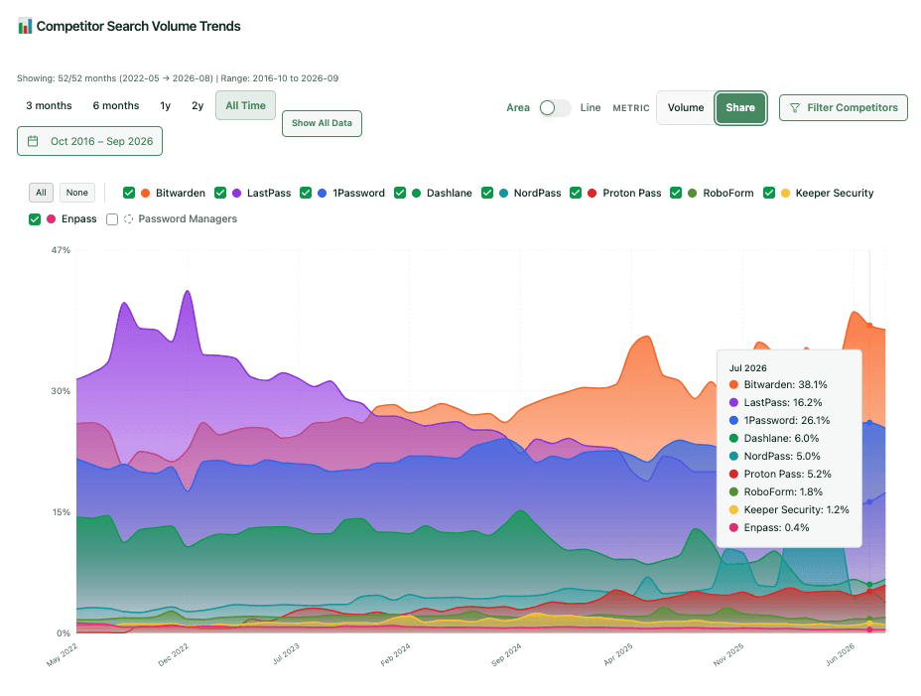Image resolution: width=921 pixels, height=696 pixels.
Task: Click the "Competitor Search Volume Trends" heading
Action: [x=139, y=26]
